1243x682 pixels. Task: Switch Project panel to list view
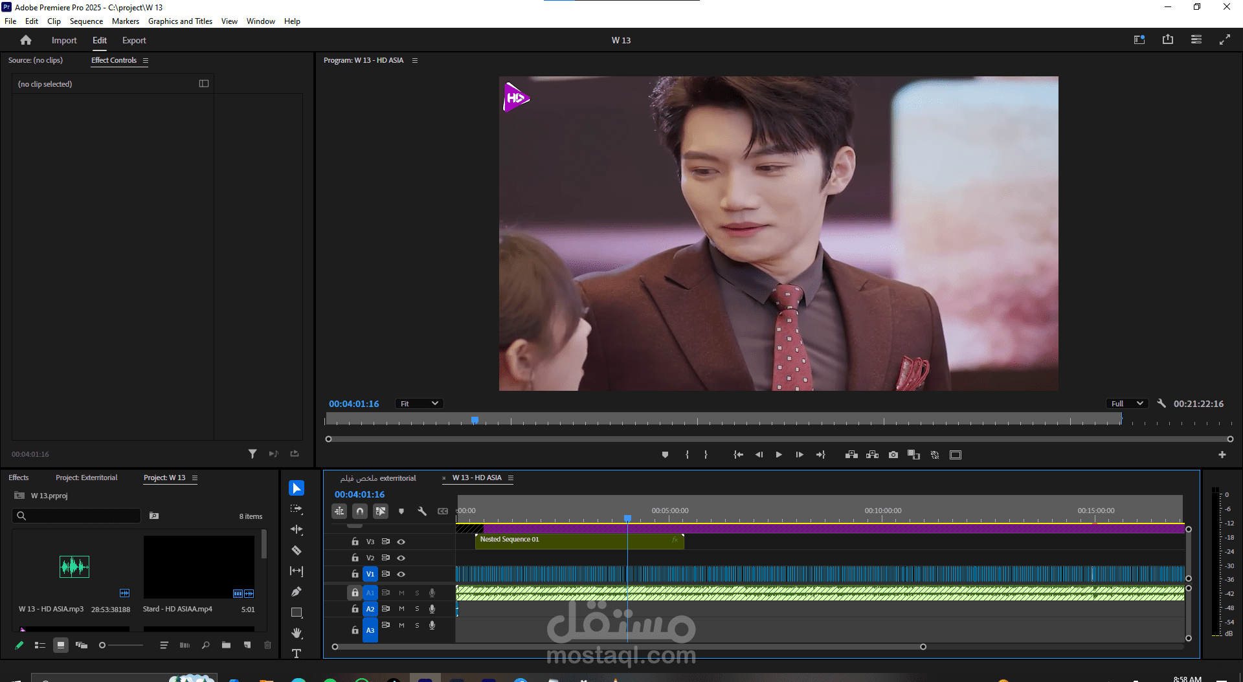[x=39, y=645]
